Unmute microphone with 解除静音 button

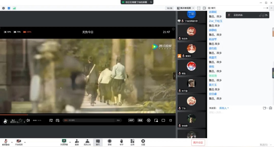tap(6, 142)
